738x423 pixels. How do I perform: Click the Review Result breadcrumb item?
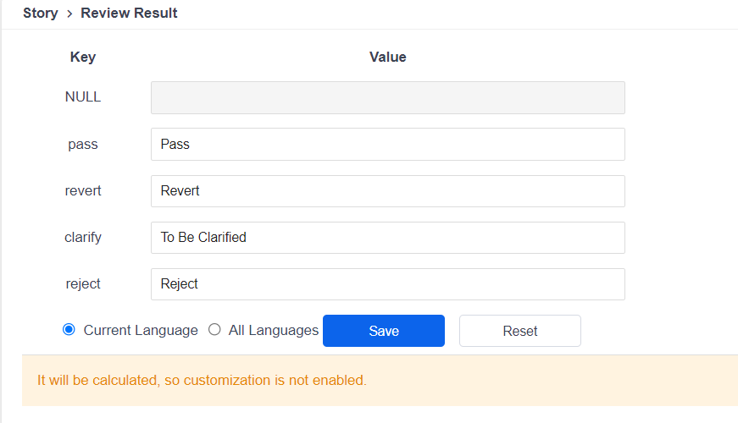pos(129,14)
